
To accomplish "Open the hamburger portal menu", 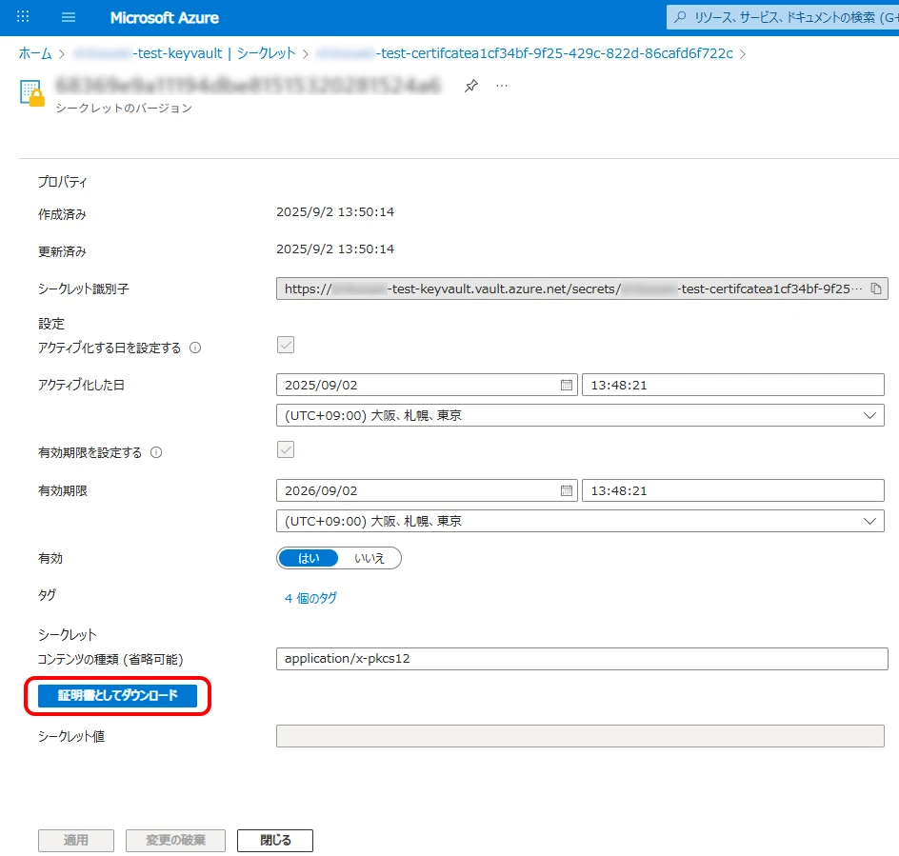I will point(69,17).
